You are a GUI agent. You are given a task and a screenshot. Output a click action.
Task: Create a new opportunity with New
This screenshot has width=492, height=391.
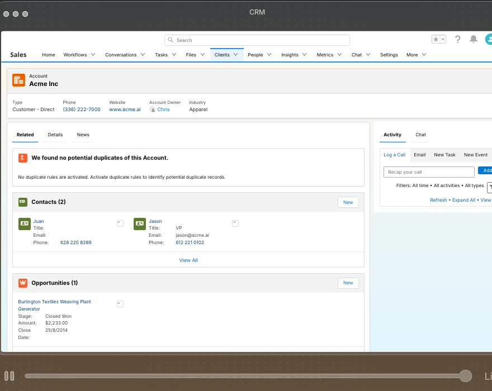click(x=348, y=283)
